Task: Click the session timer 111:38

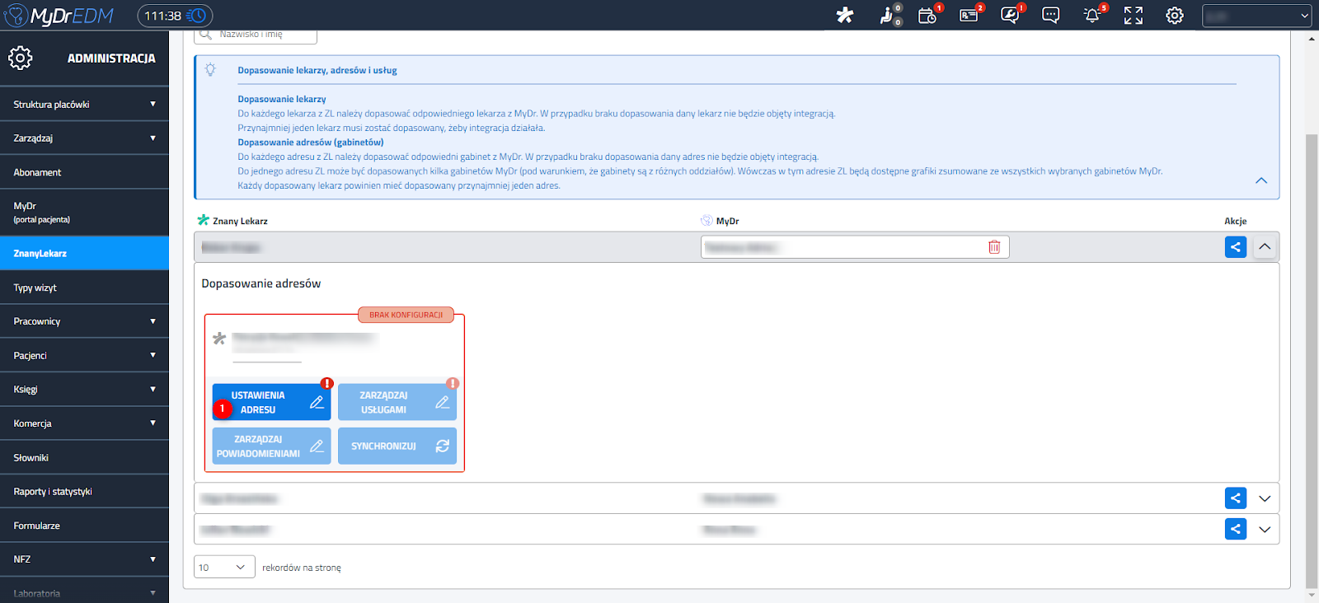Action: (175, 15)
